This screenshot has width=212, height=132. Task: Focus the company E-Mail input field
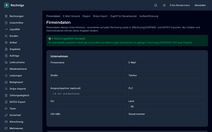pos(166,68)
